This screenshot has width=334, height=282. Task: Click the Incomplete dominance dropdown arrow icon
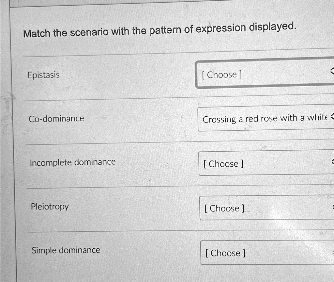333,162
